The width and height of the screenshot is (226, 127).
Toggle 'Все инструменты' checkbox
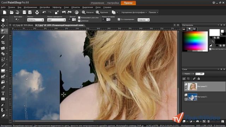tap(210, 49)
